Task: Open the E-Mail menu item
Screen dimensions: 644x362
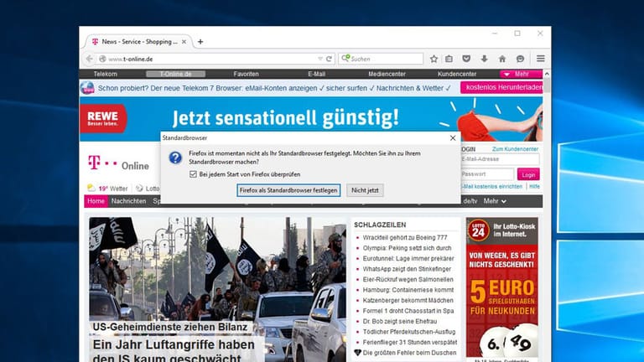Action: click(x=316, y=74)
